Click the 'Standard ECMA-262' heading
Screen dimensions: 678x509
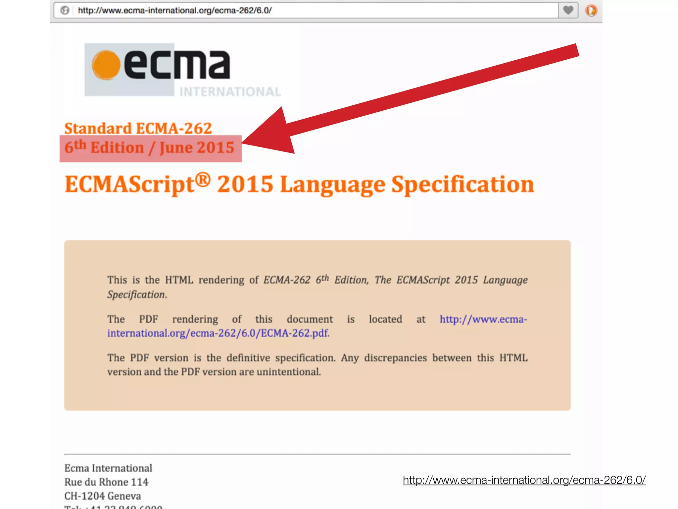(x=138, y=128)
